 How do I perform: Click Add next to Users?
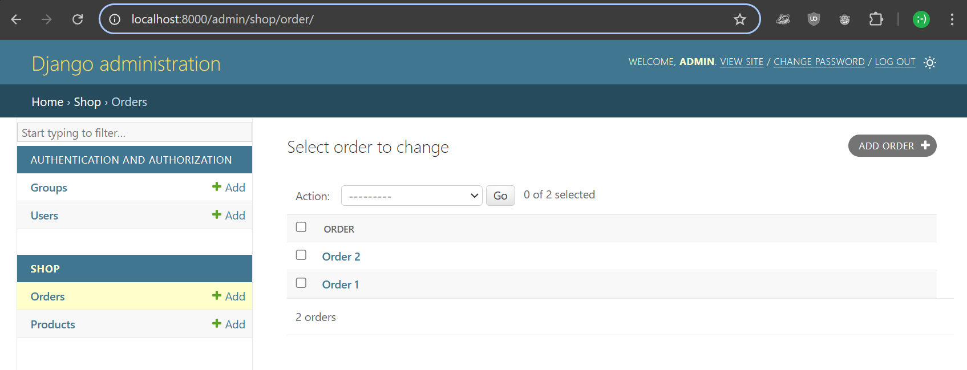(229, 216)
